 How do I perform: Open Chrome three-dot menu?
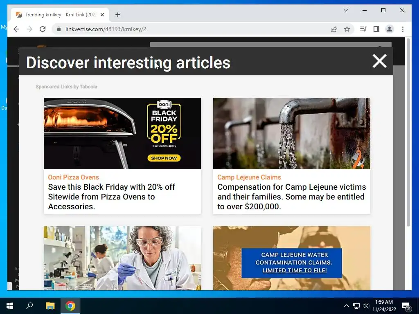coord(403,29)
